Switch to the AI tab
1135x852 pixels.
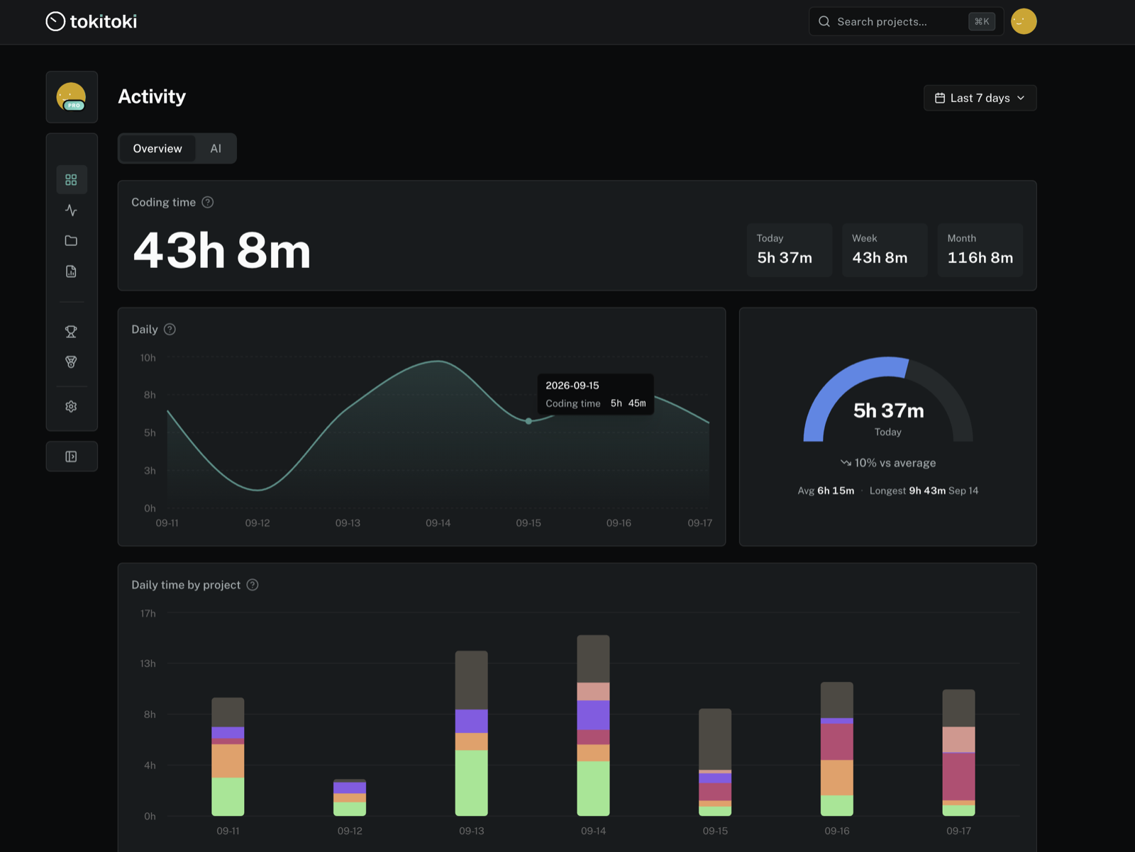[x=216, y=149]
